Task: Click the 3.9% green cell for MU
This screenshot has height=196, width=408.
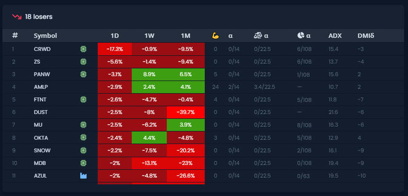Action: point(186,125)
